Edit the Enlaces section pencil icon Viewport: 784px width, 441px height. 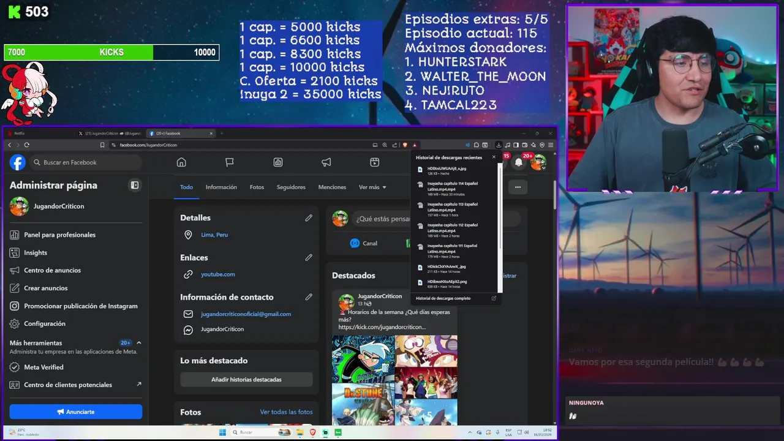coord(309,257)
